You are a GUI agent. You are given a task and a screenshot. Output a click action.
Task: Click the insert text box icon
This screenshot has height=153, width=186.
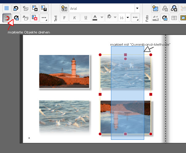(x=64, y=8)
